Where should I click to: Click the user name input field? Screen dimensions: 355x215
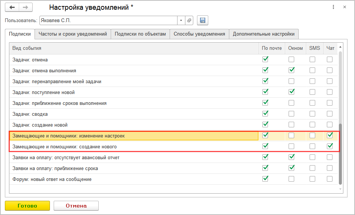[x=108, y=21]
